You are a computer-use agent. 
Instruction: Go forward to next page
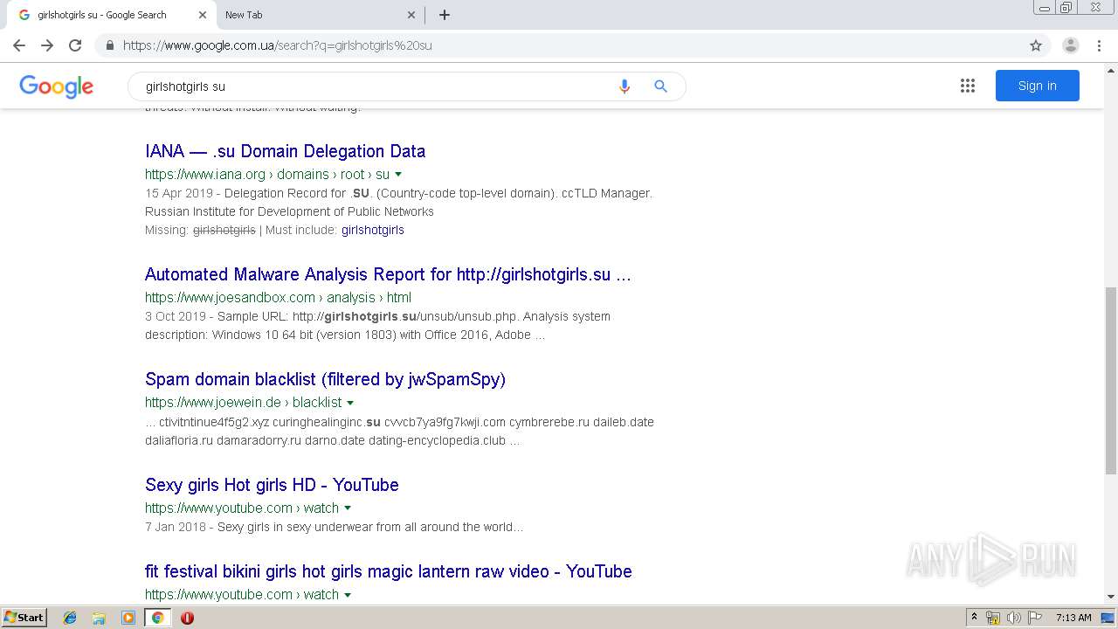click(47, 45)
